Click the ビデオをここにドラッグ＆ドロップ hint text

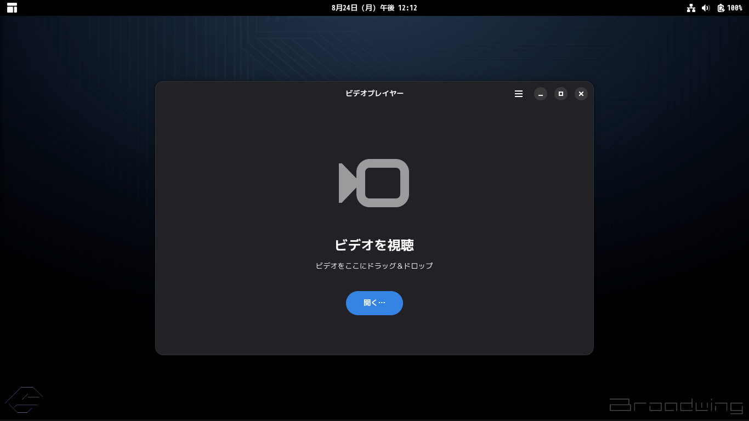[374, 266]
